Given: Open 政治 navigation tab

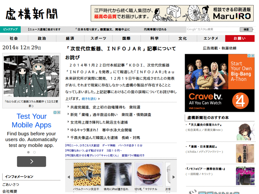Looking at the screenshot, I should click(x=42, y=38).
